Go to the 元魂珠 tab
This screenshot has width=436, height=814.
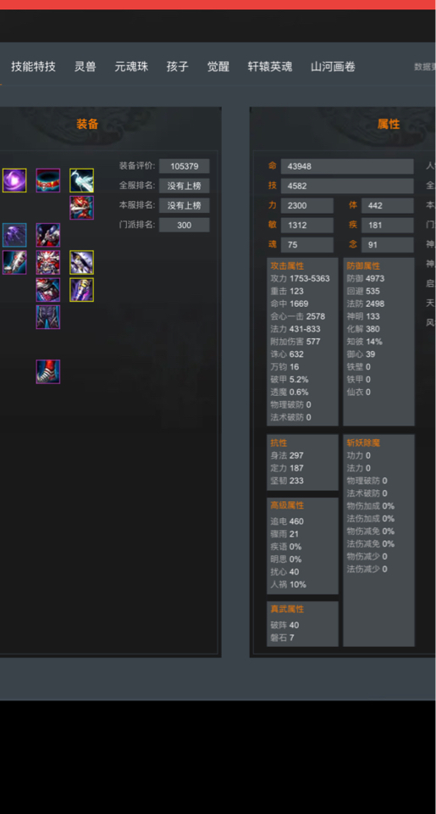pos(132,66)
